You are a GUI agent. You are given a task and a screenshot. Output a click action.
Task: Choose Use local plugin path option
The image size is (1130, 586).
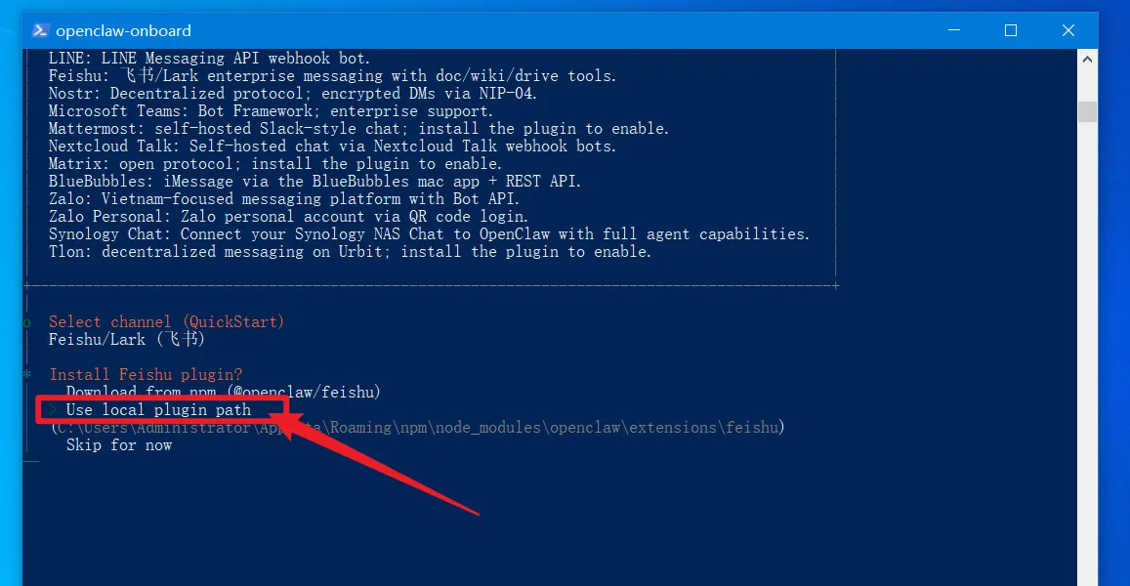pyautogui.click(x=158, y=409)
